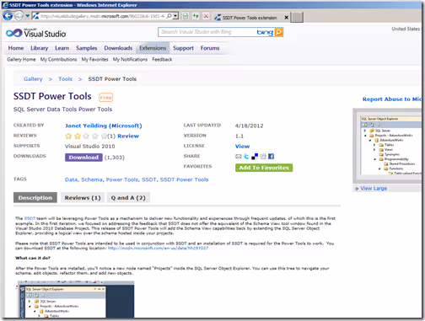The width and height of the screenshot is (425, 321).
Task: Click the purple Download button
Action: (83, 158)
